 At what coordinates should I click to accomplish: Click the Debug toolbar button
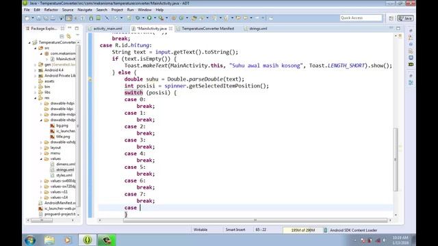138,18
